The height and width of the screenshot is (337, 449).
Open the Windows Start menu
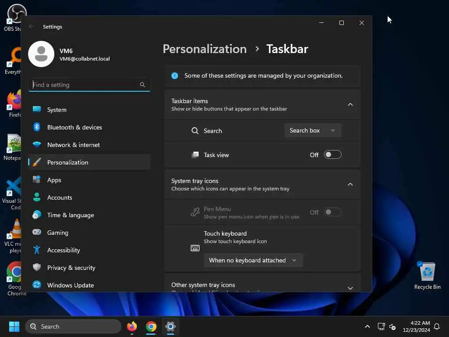pos(14,326)
